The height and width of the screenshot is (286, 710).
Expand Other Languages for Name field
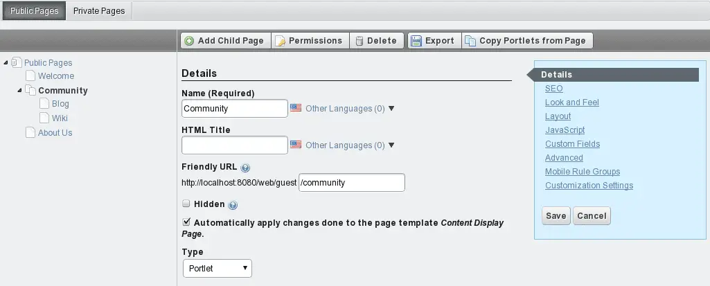(350, 109)
